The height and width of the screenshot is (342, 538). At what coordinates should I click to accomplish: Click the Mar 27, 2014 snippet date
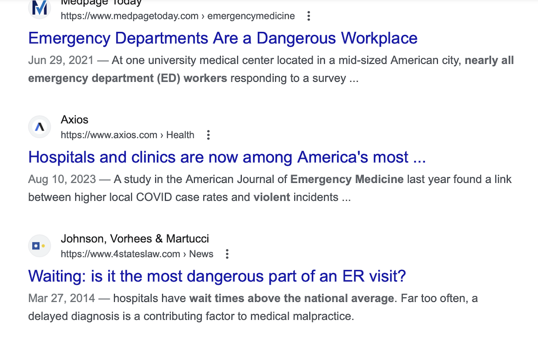[62, 299]
